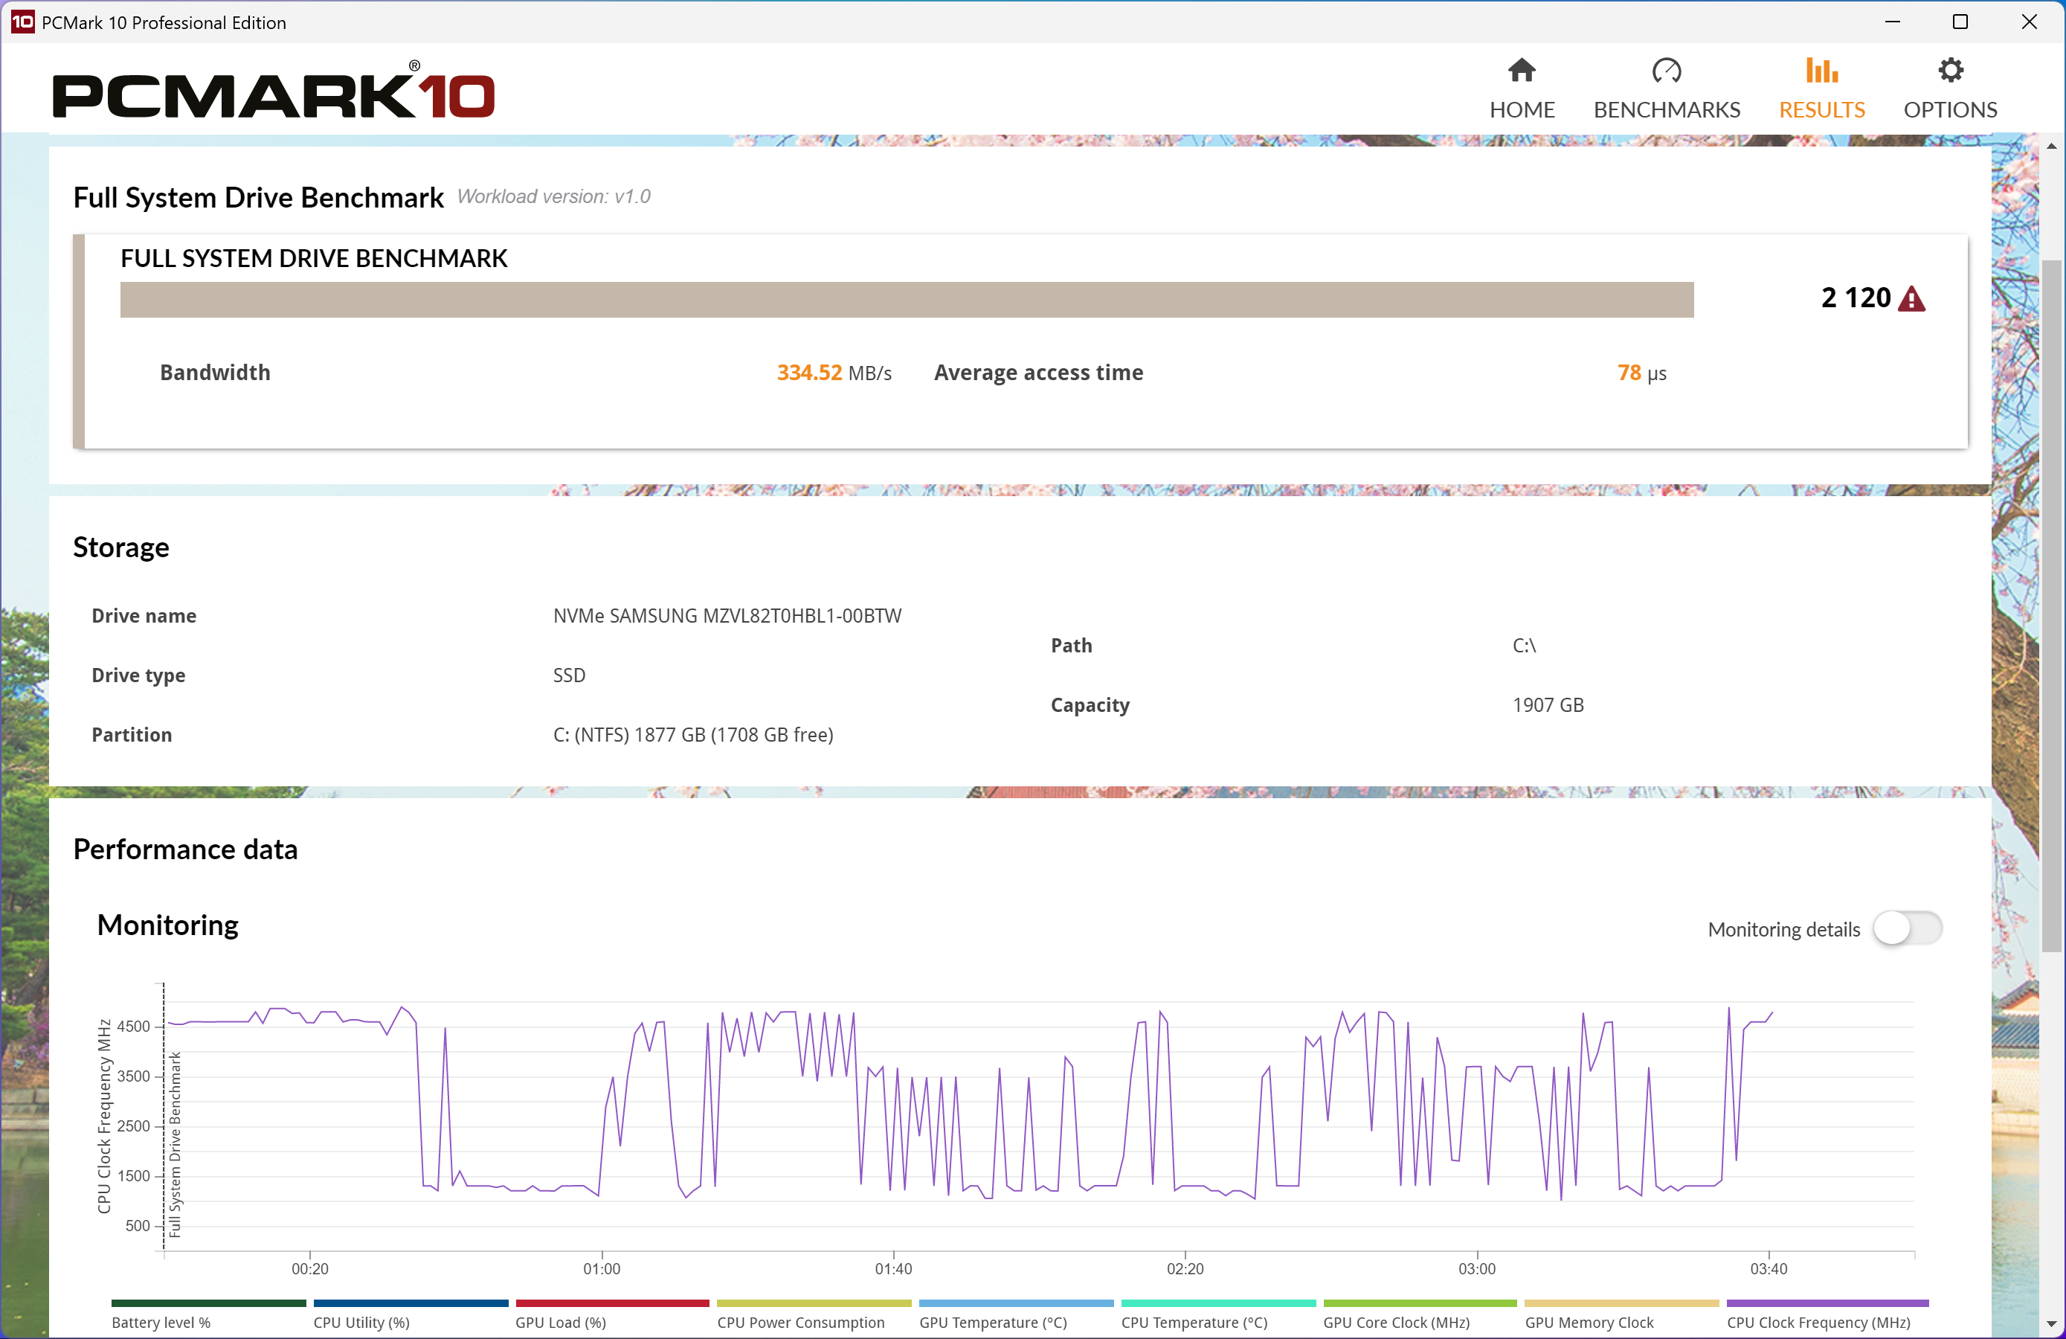Click the vertical scrollbar thumb
This screenshot has width=2066, height=1339.
pyautogui.click(x=2052, y=606)
